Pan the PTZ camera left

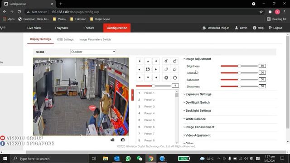[x=140, y=69]
